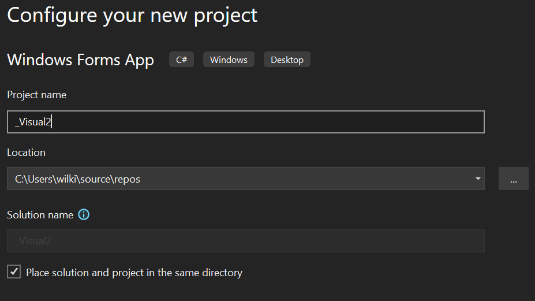Select the Desktop project type tag

tap(287, 60)
